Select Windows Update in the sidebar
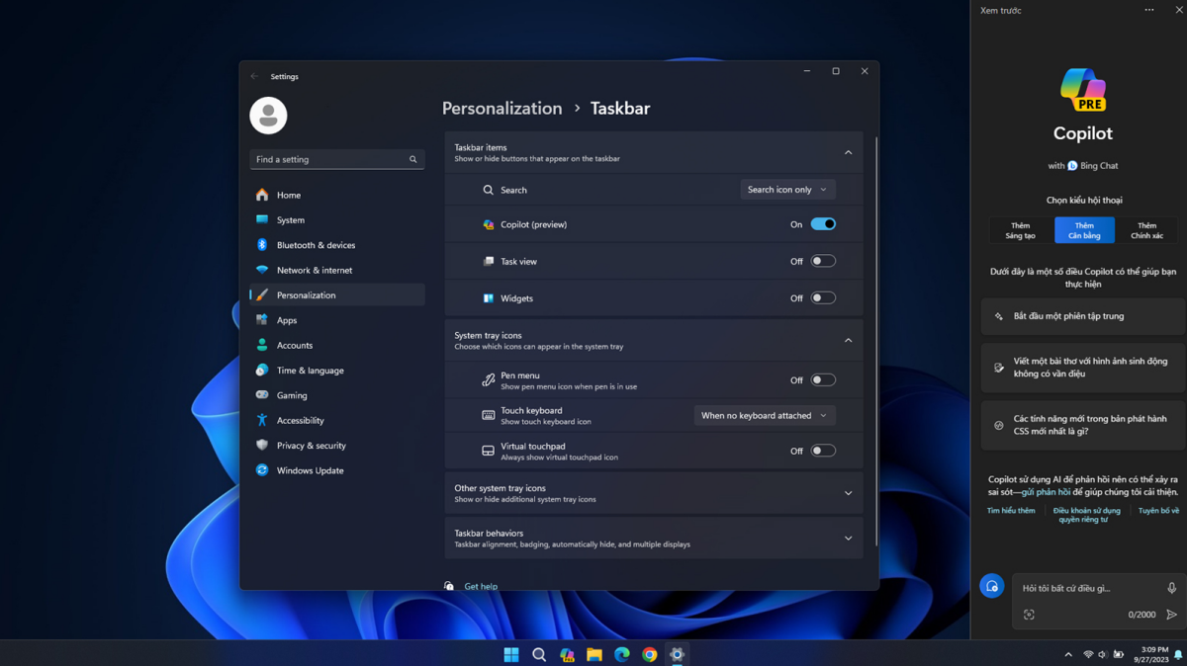The width and height of the screenshot is (1187, 666). (310, 470)
